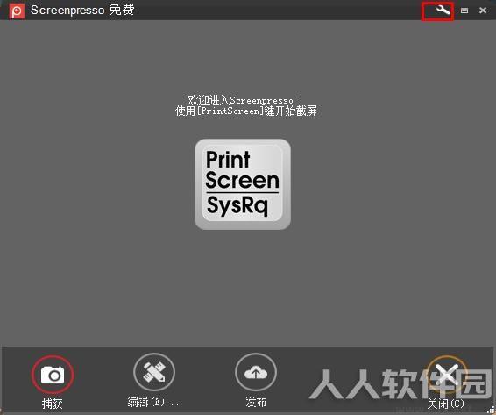
Task: Click the 捕获 label
Action: click(x=53, y=404)
